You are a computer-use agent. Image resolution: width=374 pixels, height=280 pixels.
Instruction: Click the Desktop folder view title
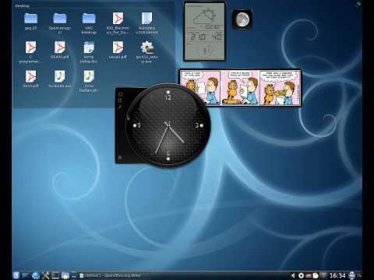[22, 5]
